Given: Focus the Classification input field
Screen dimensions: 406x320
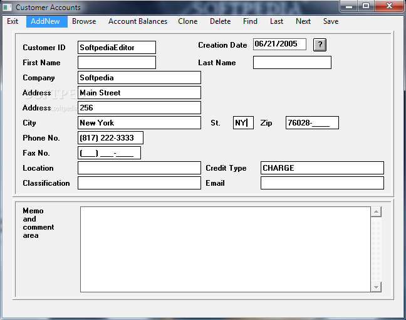Looking at the screenshot, I should [139, 183].
